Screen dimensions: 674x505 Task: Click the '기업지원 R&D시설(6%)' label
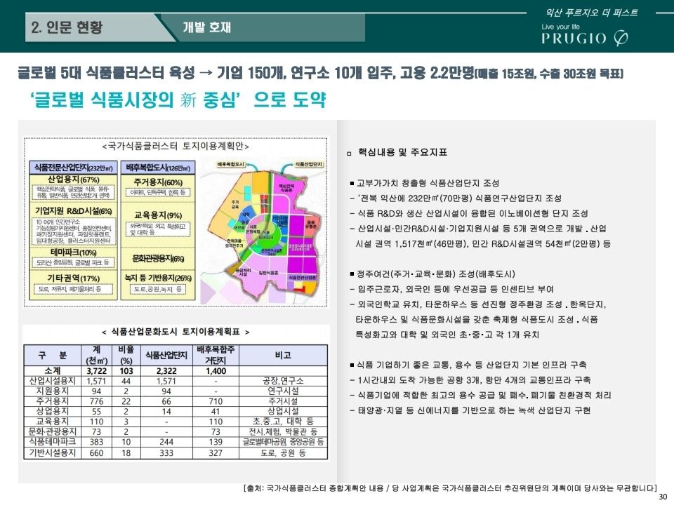click(x=74, y=211)
